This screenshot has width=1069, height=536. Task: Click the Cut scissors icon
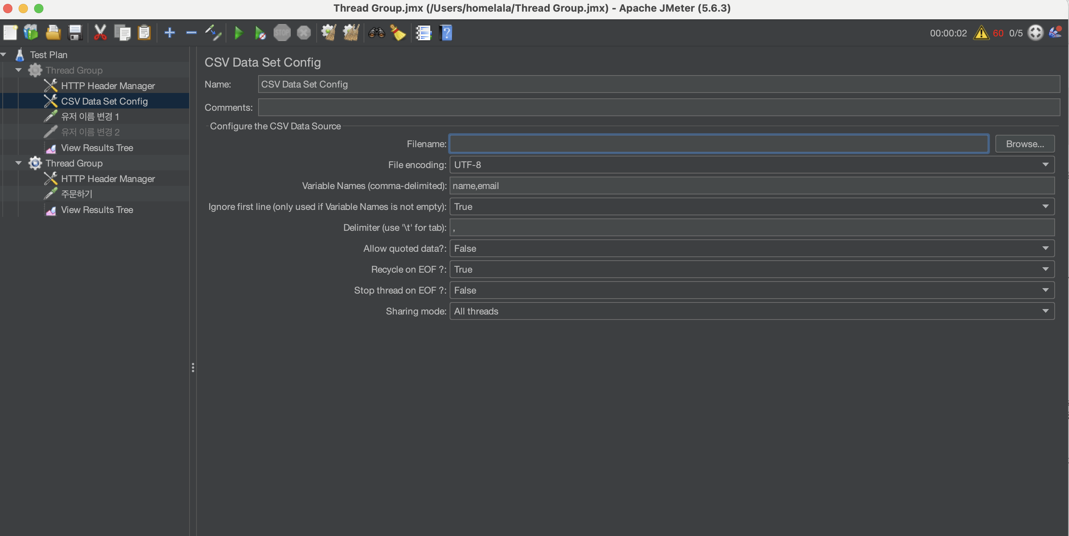coord(100,33)
